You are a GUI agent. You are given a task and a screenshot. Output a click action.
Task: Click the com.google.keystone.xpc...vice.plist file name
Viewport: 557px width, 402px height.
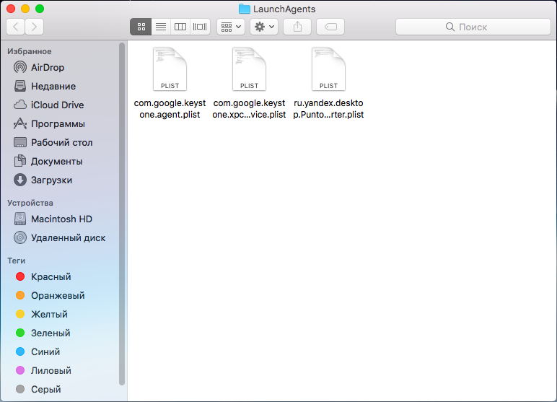249,109
